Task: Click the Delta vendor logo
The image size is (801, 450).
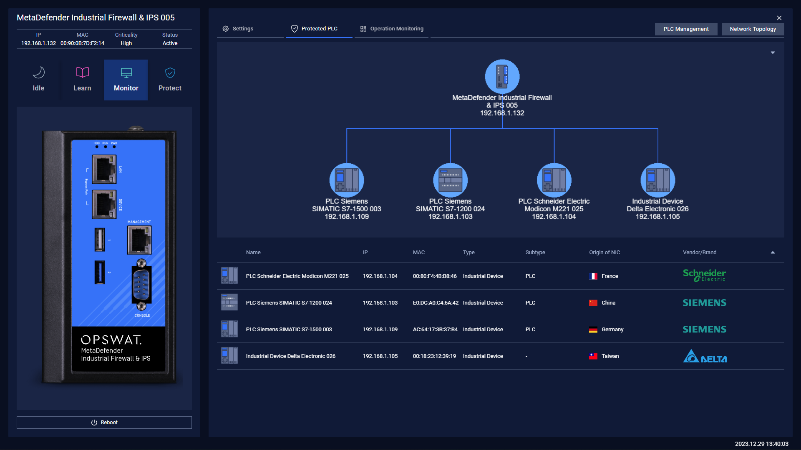Action: (705, 356)
